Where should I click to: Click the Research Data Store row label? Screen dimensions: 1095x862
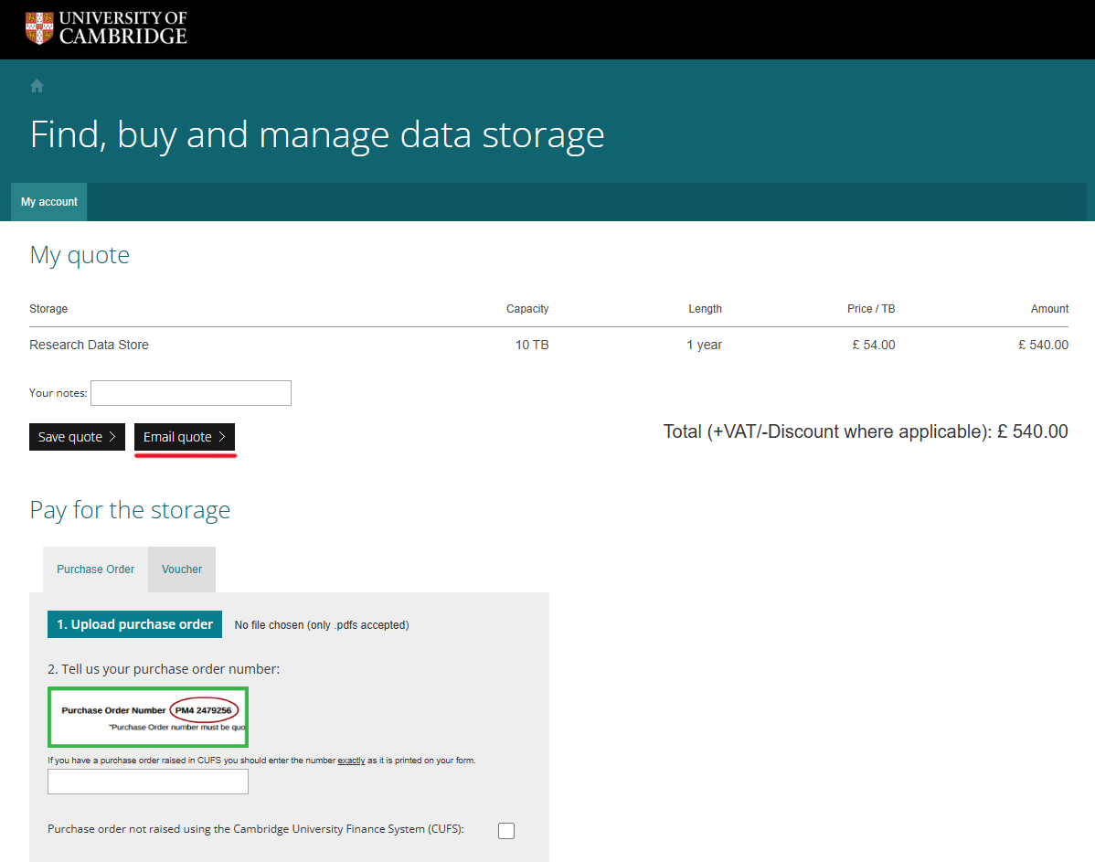click(89, 346)
